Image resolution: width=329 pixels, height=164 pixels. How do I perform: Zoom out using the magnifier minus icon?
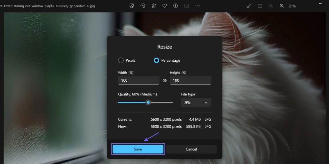tap(271, 6)
